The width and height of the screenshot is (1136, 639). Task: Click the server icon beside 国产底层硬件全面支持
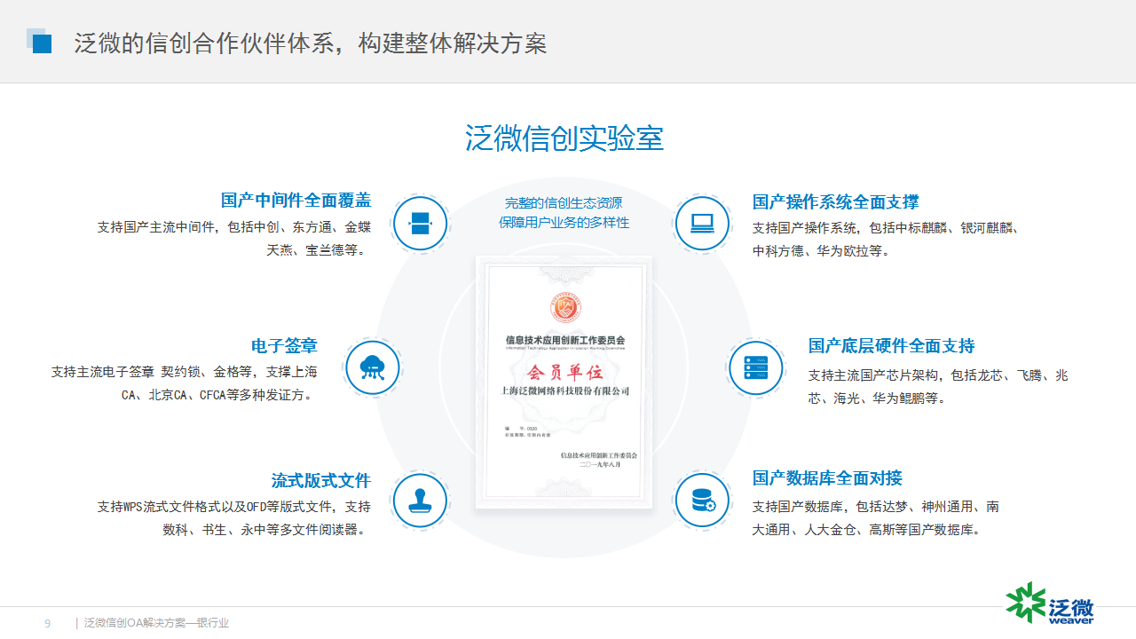756,367
